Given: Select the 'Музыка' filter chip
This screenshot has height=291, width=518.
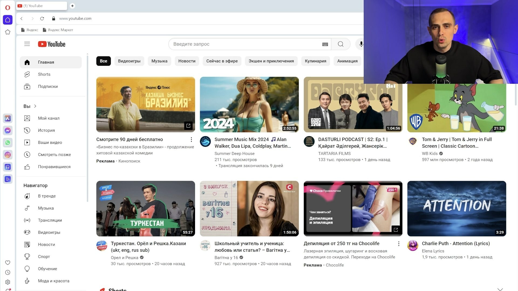Looking at the screenshot, I should (x=159, y=61).
